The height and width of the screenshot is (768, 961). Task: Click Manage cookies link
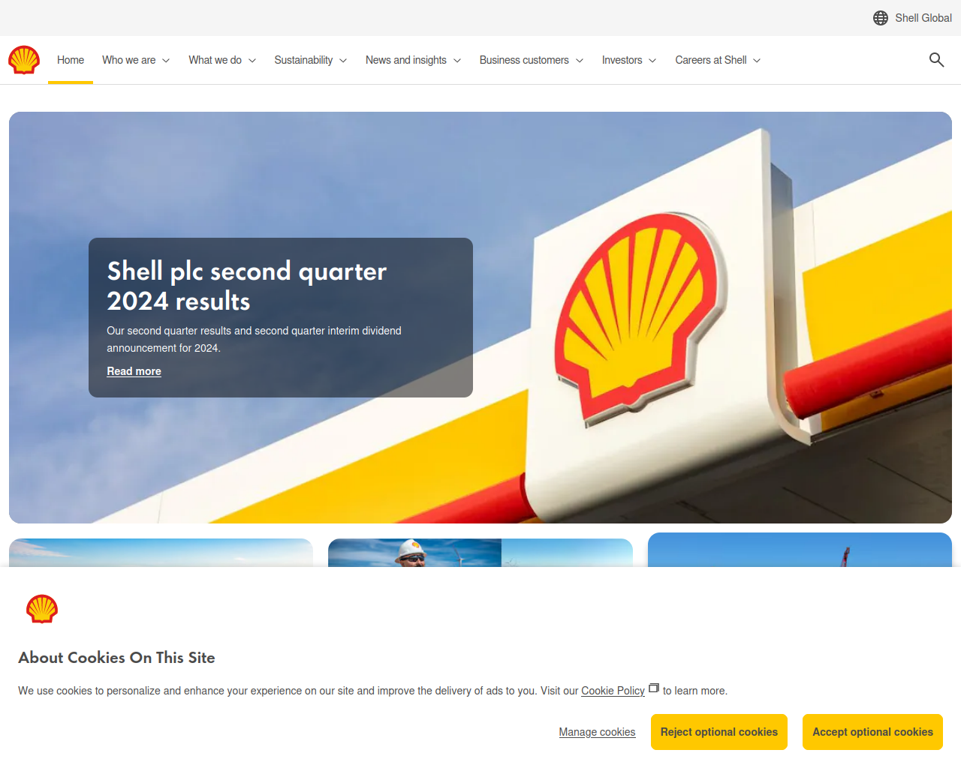(x=597, y=732)
